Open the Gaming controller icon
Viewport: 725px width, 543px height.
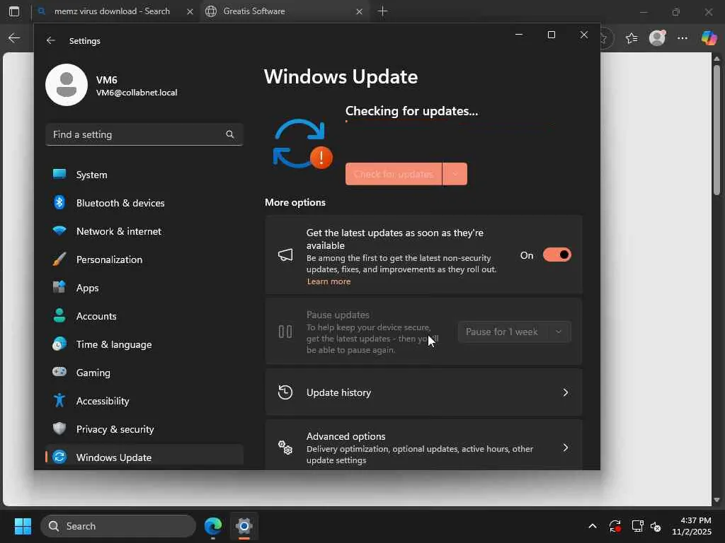coord(59,372)
